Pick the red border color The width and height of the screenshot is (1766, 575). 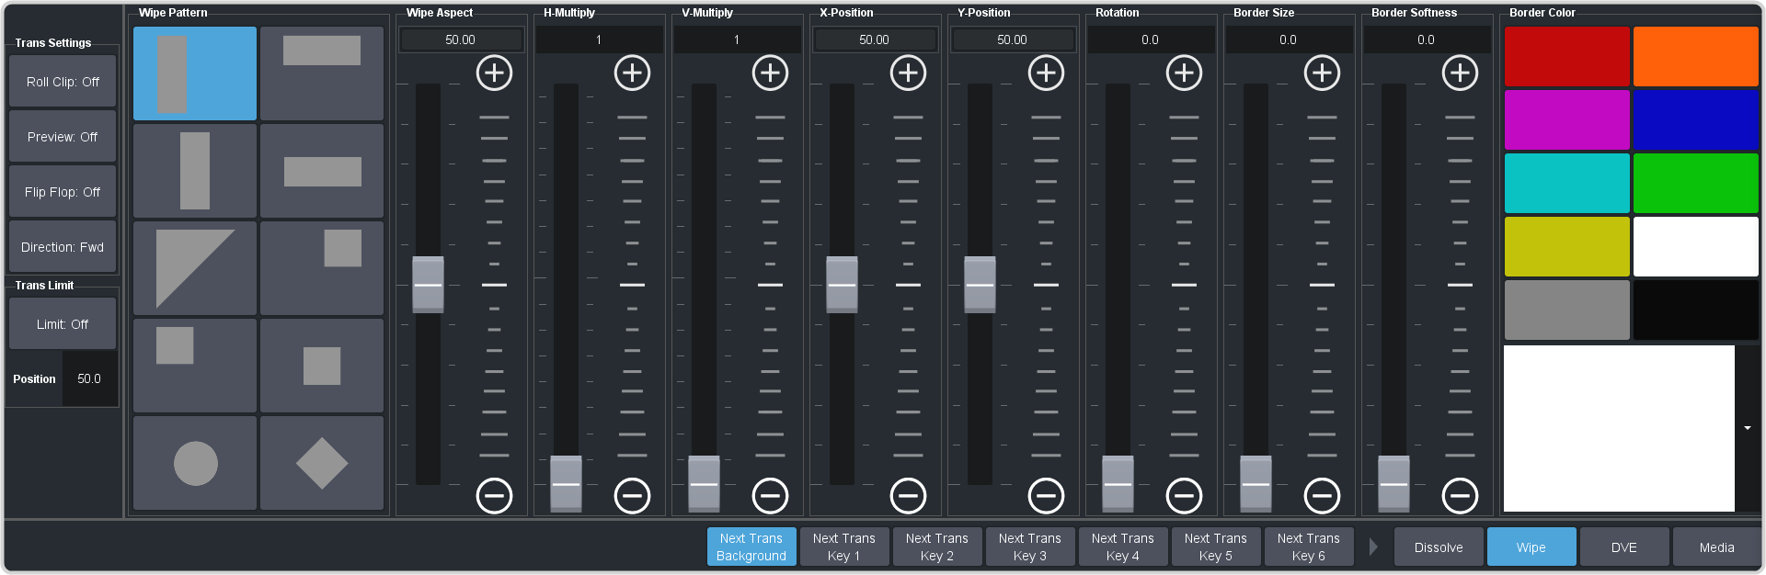(x=1567, y=56)
